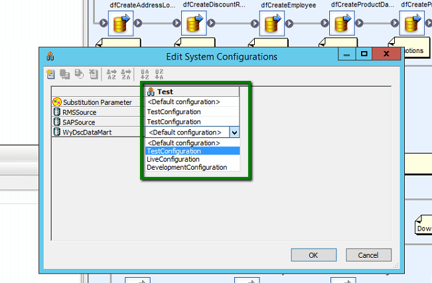Select the Default configuration option in list

[x=183, y=143]
